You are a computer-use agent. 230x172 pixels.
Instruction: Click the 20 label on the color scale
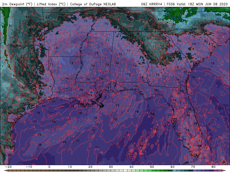[x=90, y=167]
